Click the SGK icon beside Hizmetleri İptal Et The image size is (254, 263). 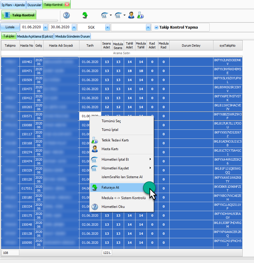(x=94, y=159)
